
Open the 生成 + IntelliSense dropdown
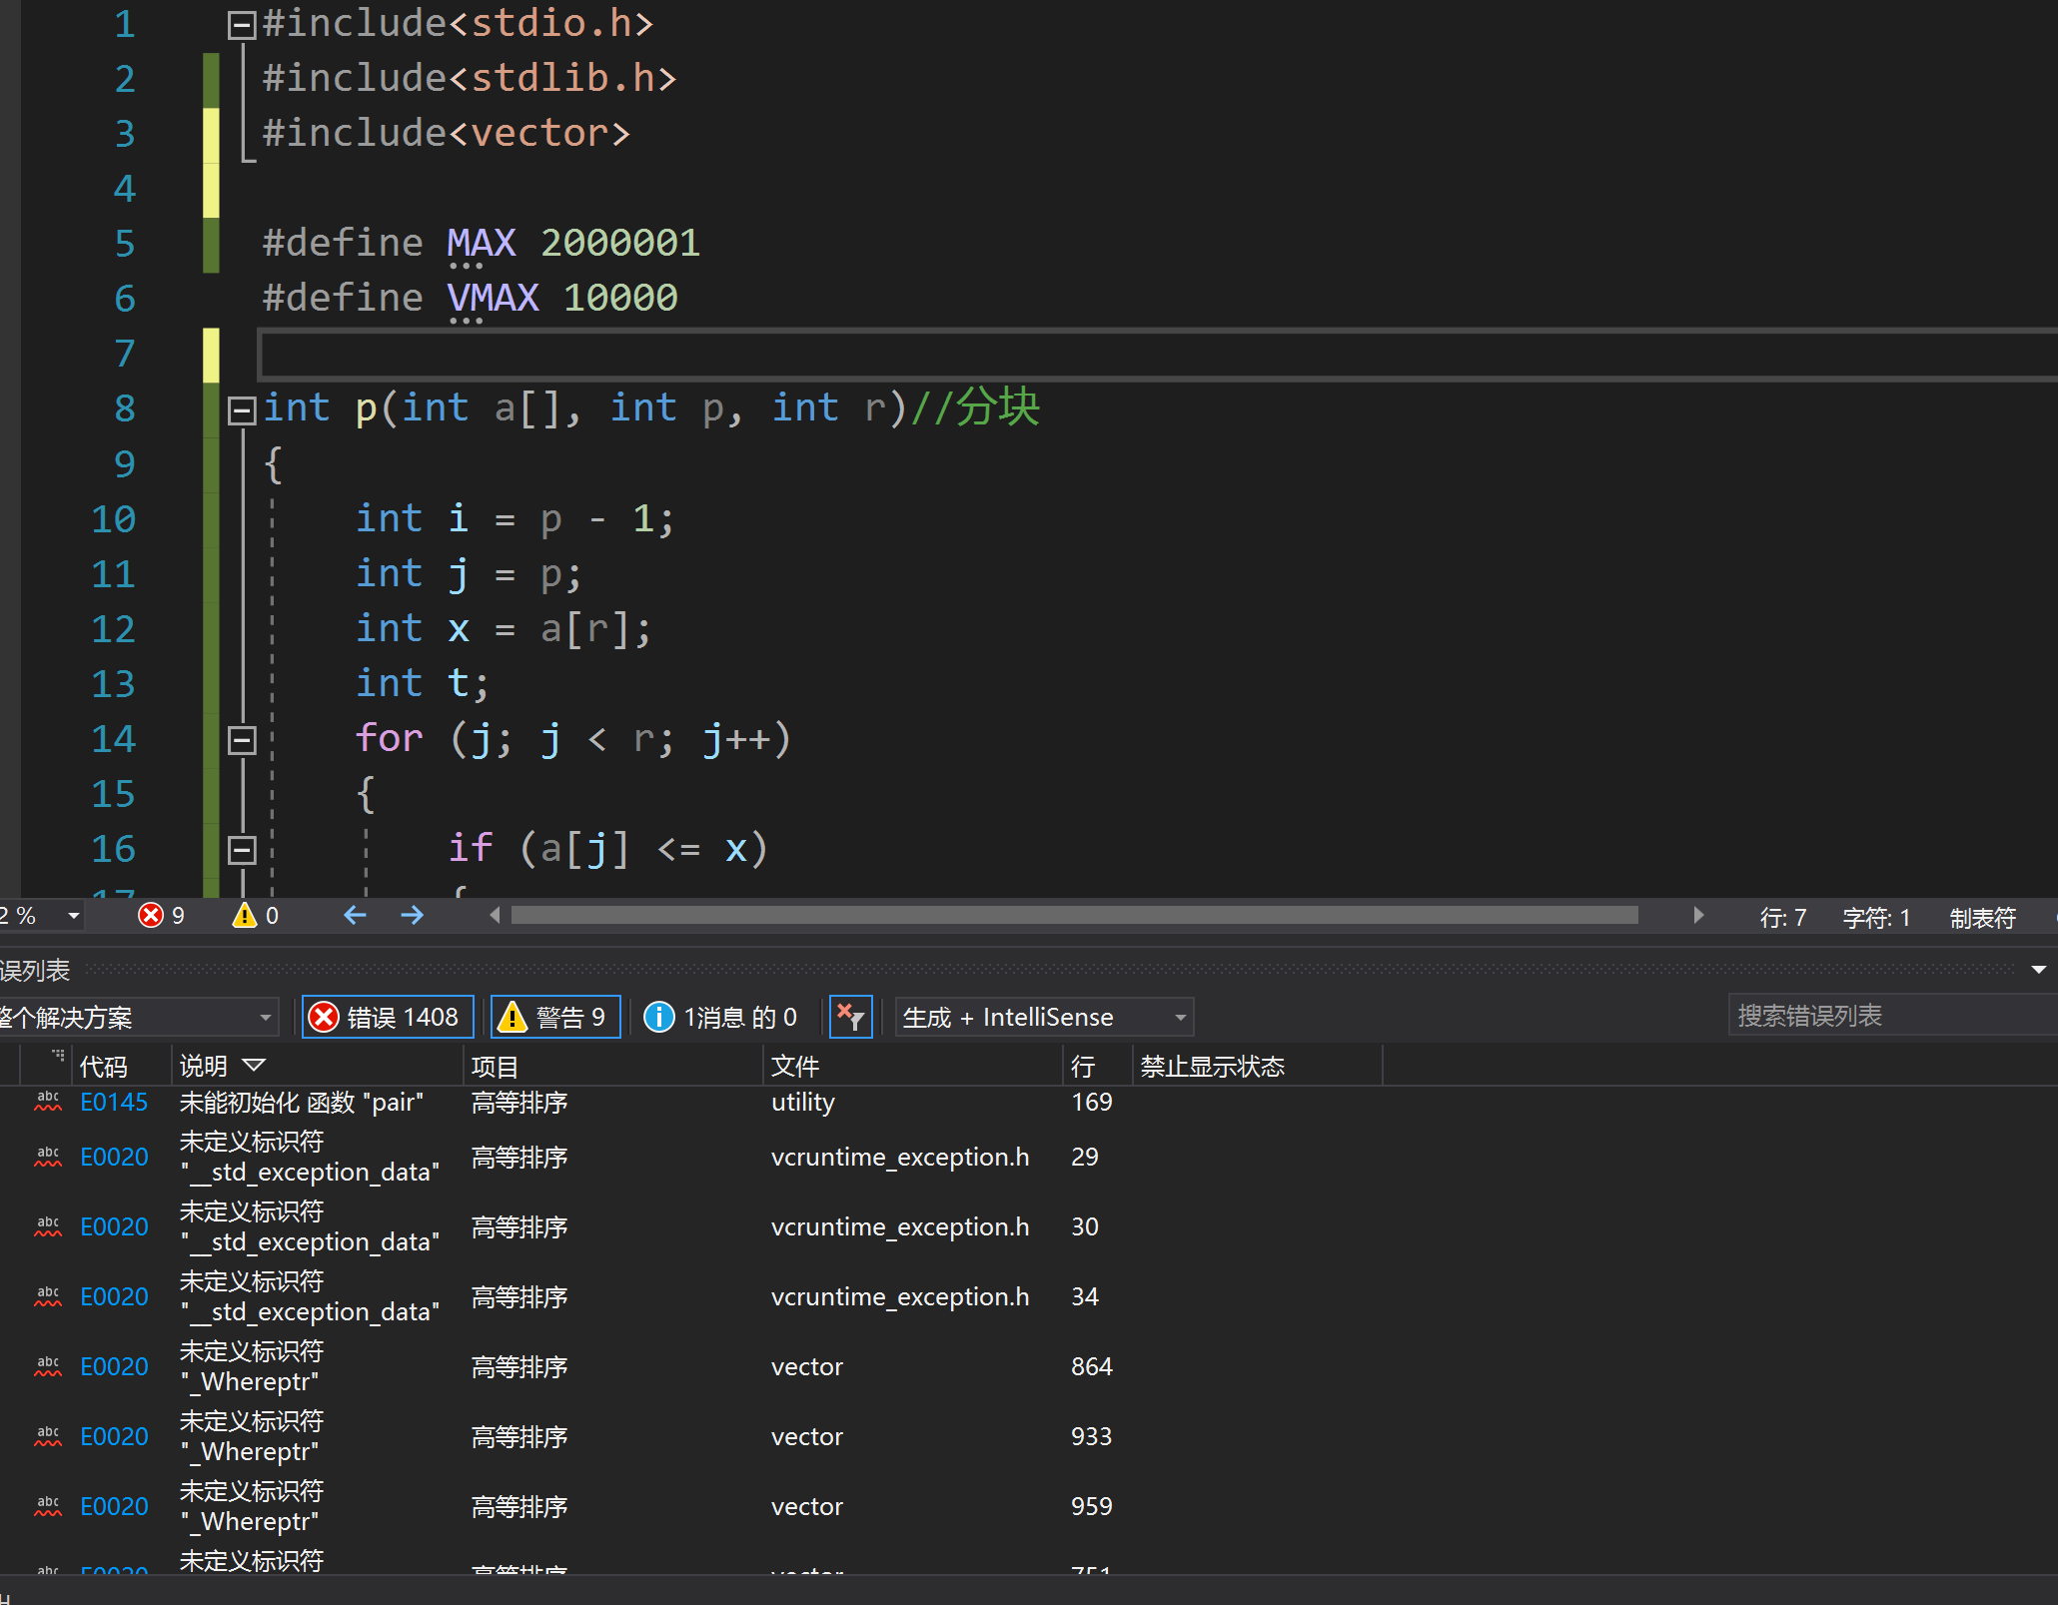[x=1044, y=1017]
